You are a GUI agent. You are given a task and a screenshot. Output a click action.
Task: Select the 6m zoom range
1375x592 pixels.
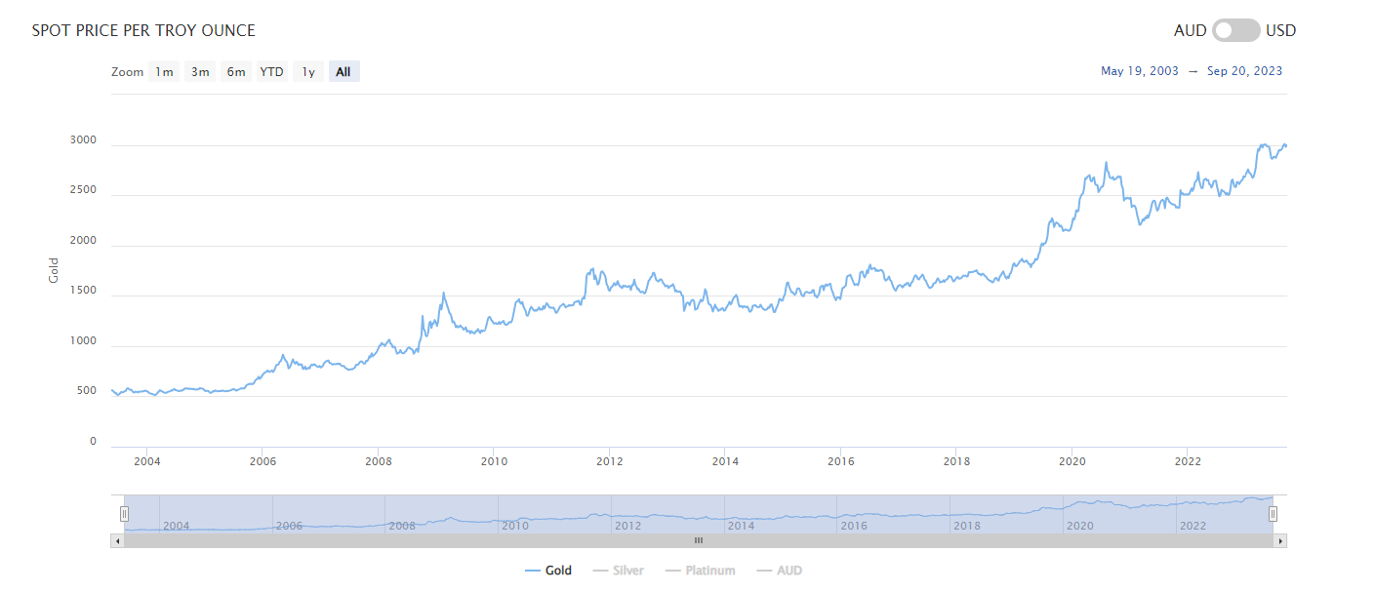(x=235, y=70)
